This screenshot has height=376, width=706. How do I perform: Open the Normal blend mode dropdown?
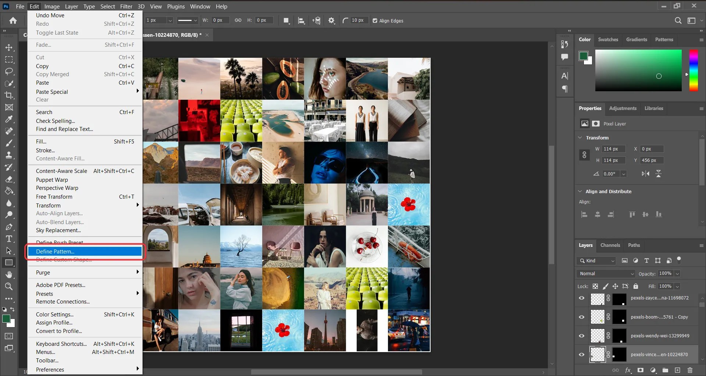(605, 274)
